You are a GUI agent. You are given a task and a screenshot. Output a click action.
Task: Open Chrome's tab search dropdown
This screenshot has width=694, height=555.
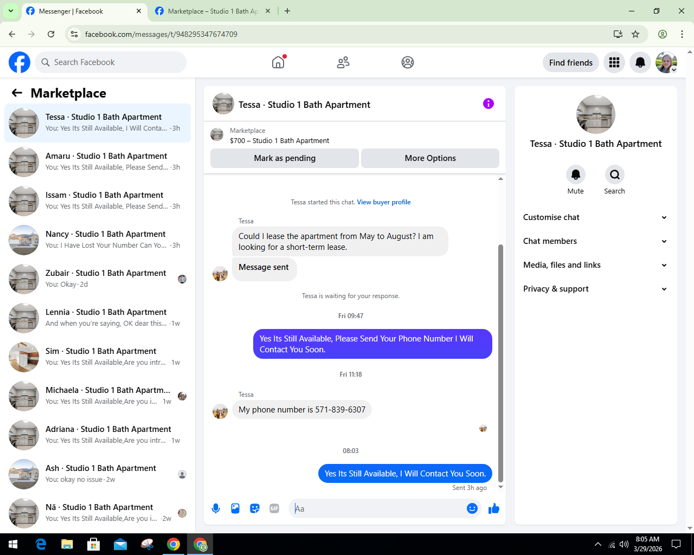(11, 11)
